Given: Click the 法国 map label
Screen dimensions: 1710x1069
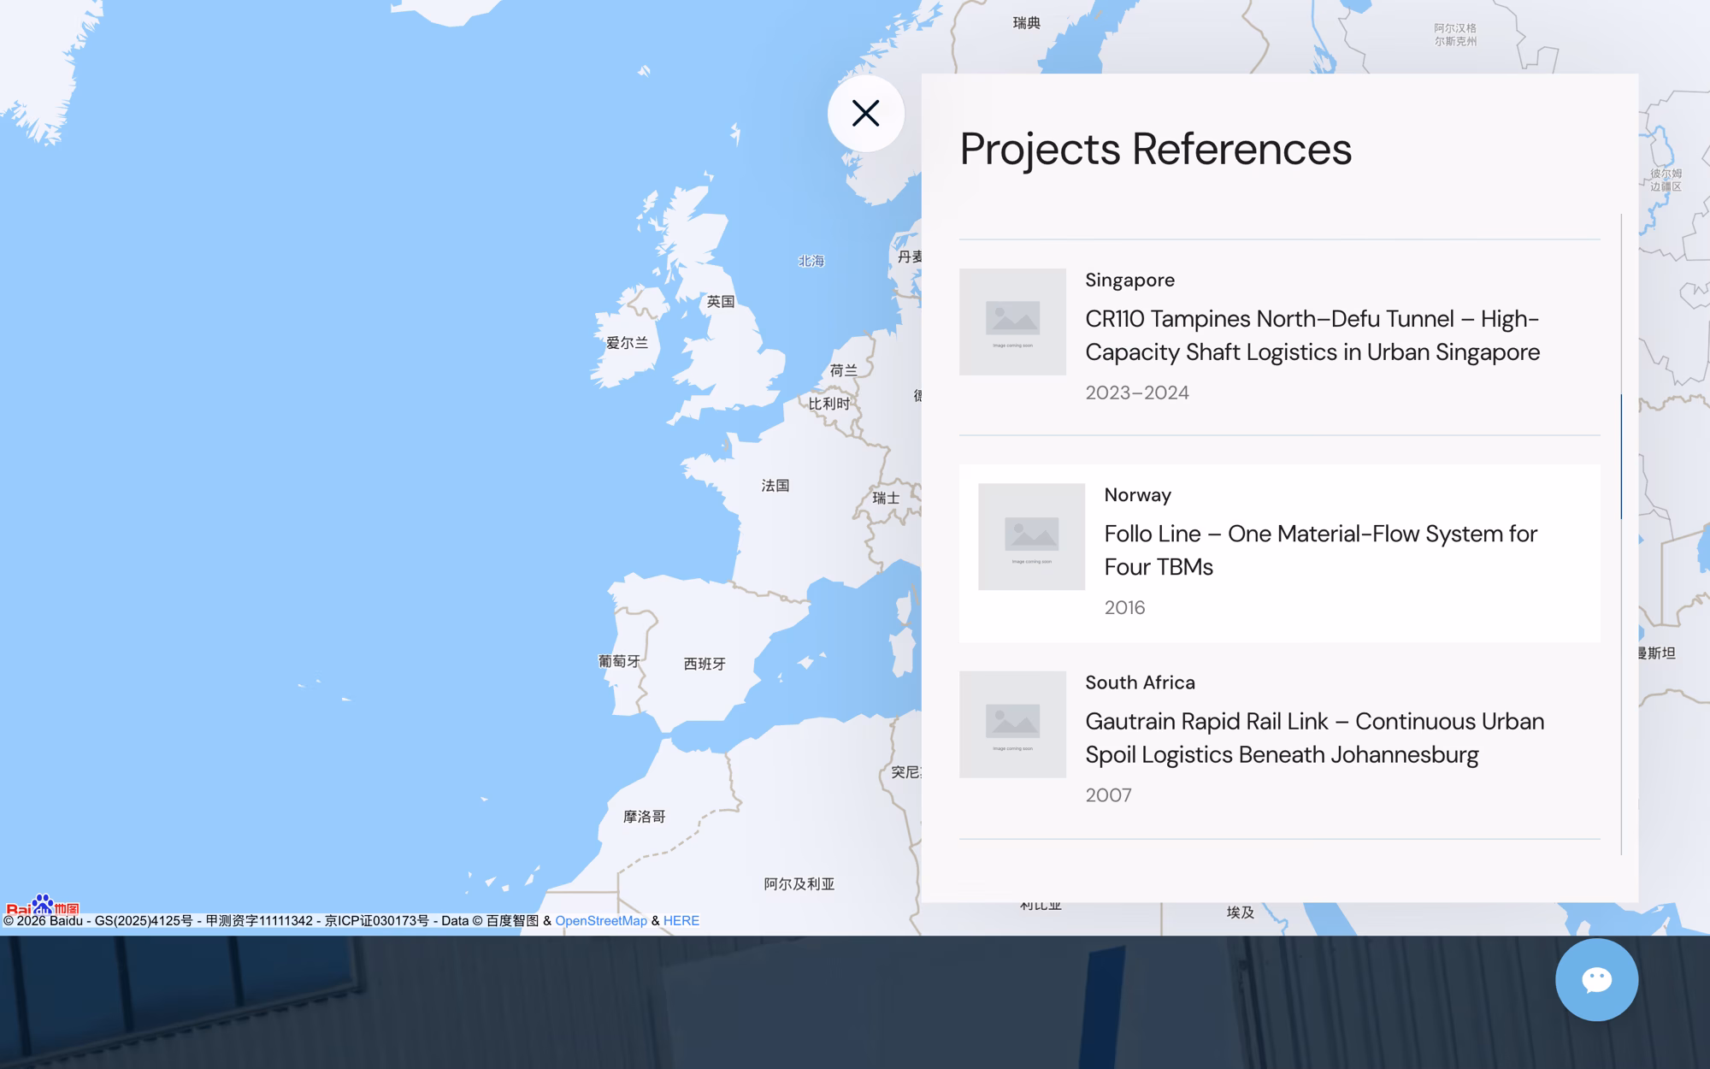Looking at the screenshot, I should point(775,486).
